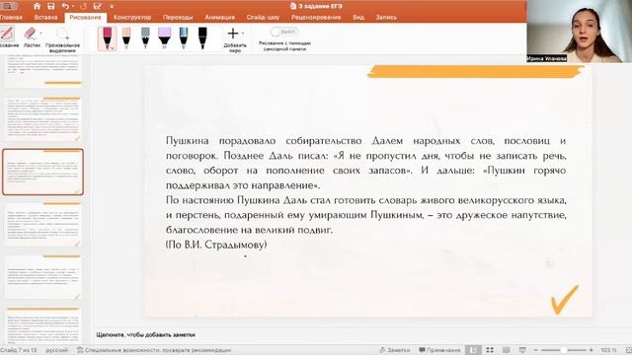Undo the last action
Viewport: 632px width, 355px height.
(x=65, y=6)
